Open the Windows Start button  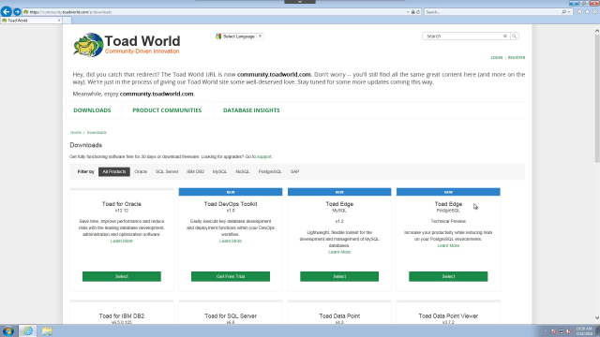8,330
